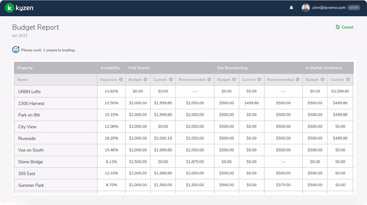
Task: Click the green refresh icon beside Cancel
Action: [x=338, y=27]
